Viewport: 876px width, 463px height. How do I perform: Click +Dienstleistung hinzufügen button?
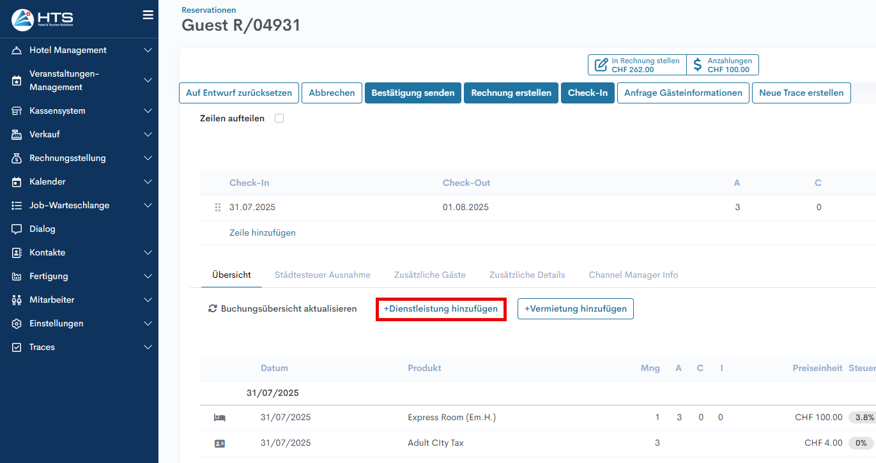click(440, 309)
